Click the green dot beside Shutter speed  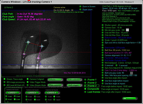point(103,25)
